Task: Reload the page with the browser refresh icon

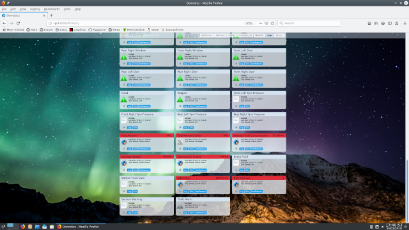Action: pyautogui.click(x=18, y=23)
